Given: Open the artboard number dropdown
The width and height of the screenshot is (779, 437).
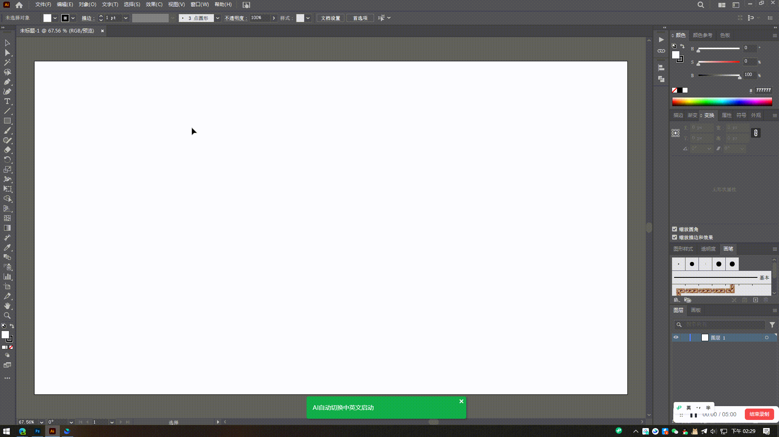Looking at the screenshot, I should (x=112, y=422).
